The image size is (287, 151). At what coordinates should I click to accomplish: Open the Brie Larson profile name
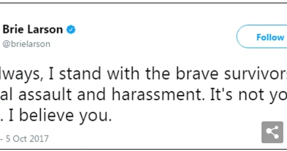[33, 29]
